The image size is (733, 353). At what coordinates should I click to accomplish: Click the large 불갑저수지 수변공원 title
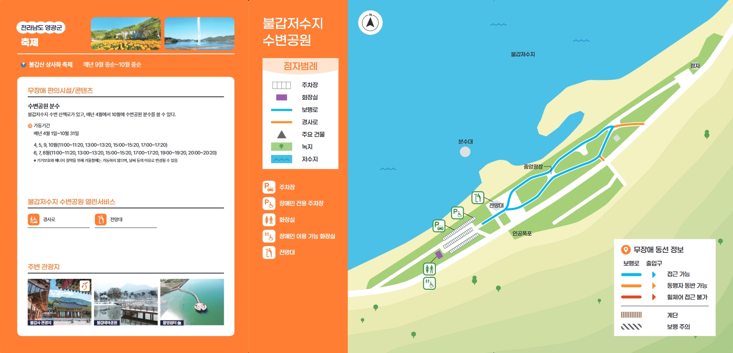[x=293, y=32]
